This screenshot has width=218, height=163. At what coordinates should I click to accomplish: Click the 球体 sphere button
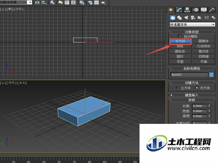click(180, 46)
